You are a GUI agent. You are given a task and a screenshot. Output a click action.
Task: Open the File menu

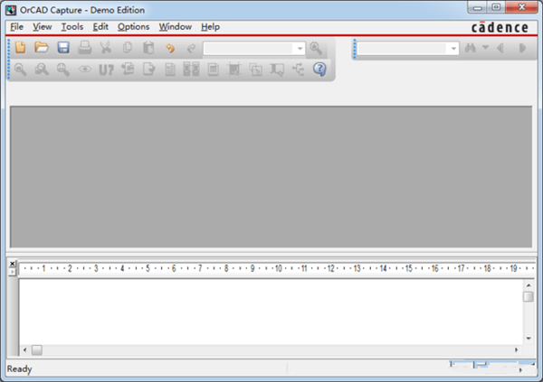(x=16, y=26)
